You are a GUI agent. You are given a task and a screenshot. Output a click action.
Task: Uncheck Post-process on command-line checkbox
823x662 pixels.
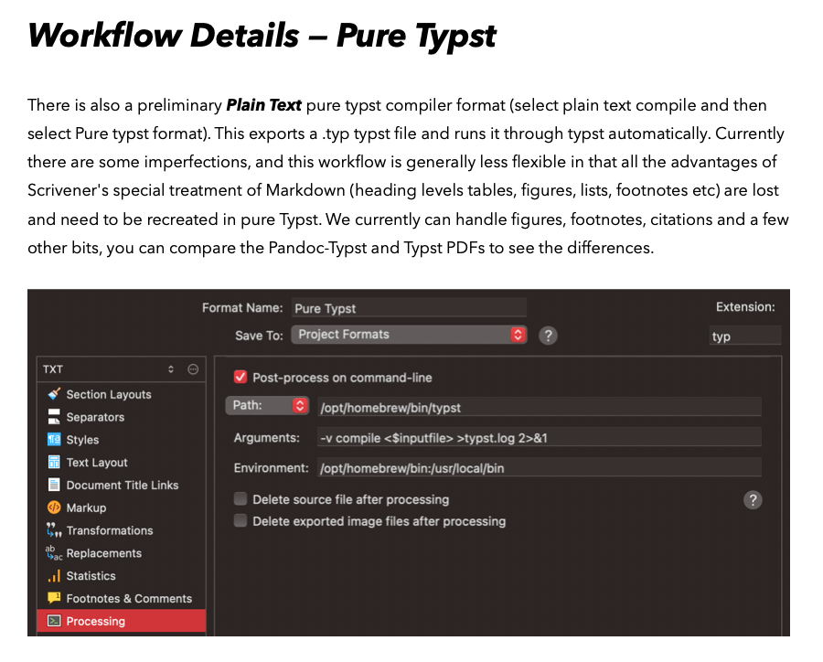(x=240, y=377)
